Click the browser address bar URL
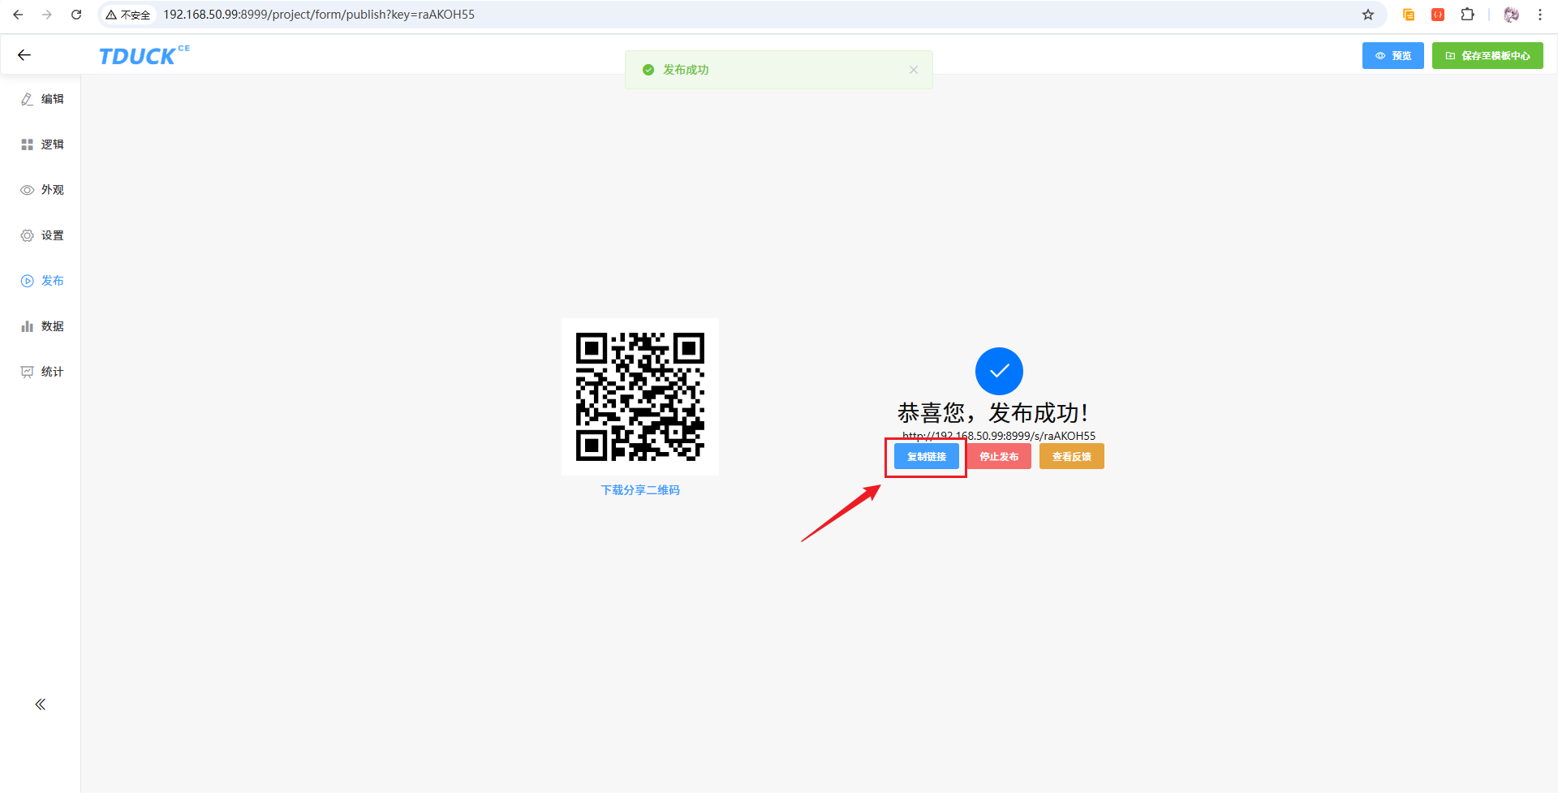Screen dimensions: 1558x801 (x=318, y=15)
